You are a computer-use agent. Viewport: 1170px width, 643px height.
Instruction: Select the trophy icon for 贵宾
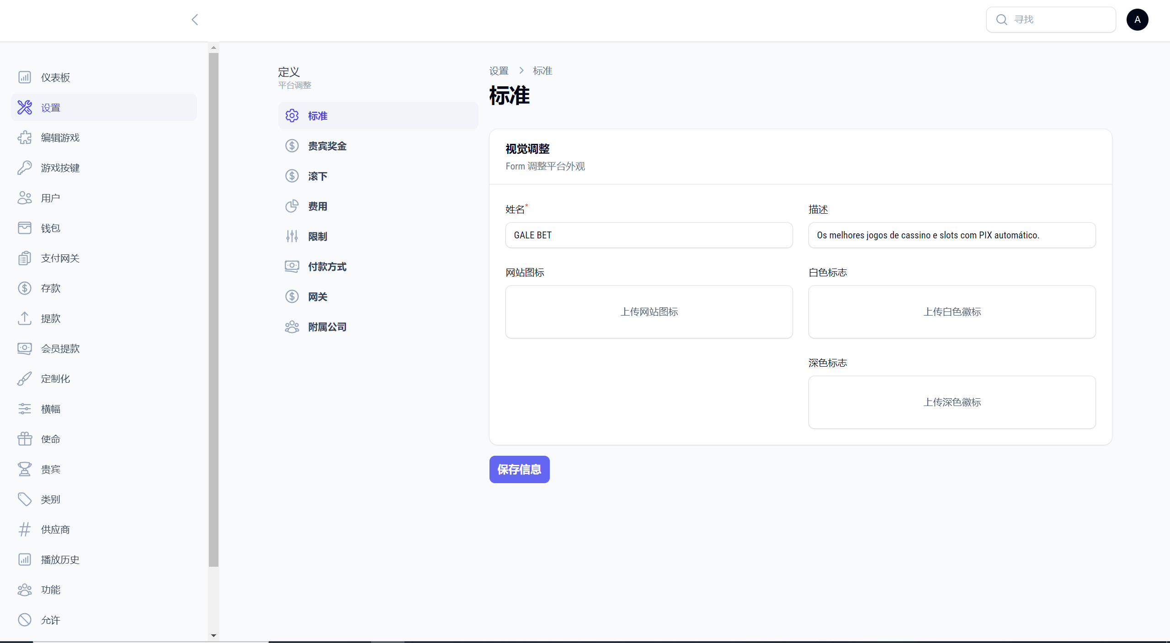point(25,469)
